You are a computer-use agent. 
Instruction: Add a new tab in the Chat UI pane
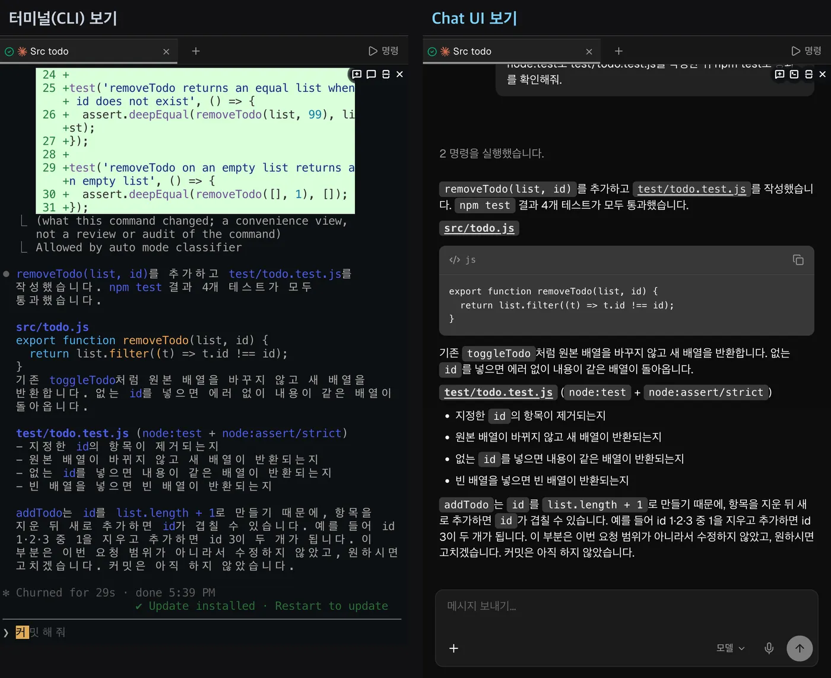click(x=619, y=51)
